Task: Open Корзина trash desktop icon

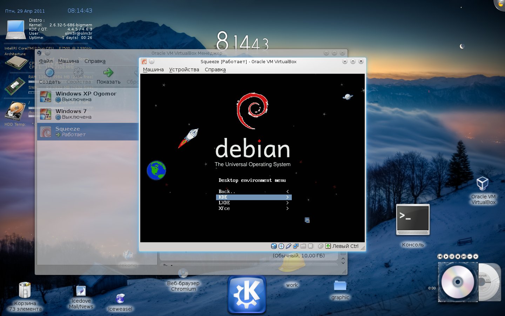Action: click(x=25, y=296)
